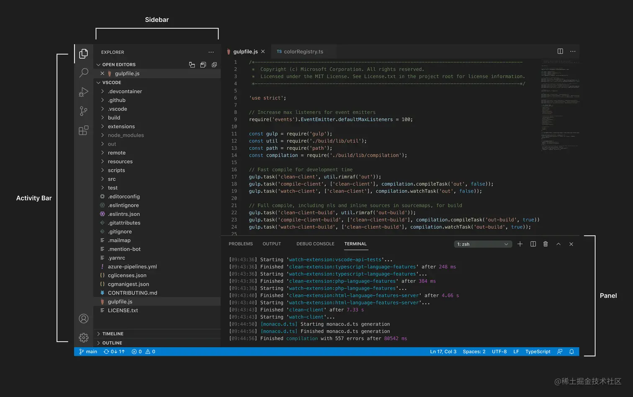Switch to the PROBLEMS panel tab
Image resolution: width=633 pixels, height=397 pixels.
241,244
